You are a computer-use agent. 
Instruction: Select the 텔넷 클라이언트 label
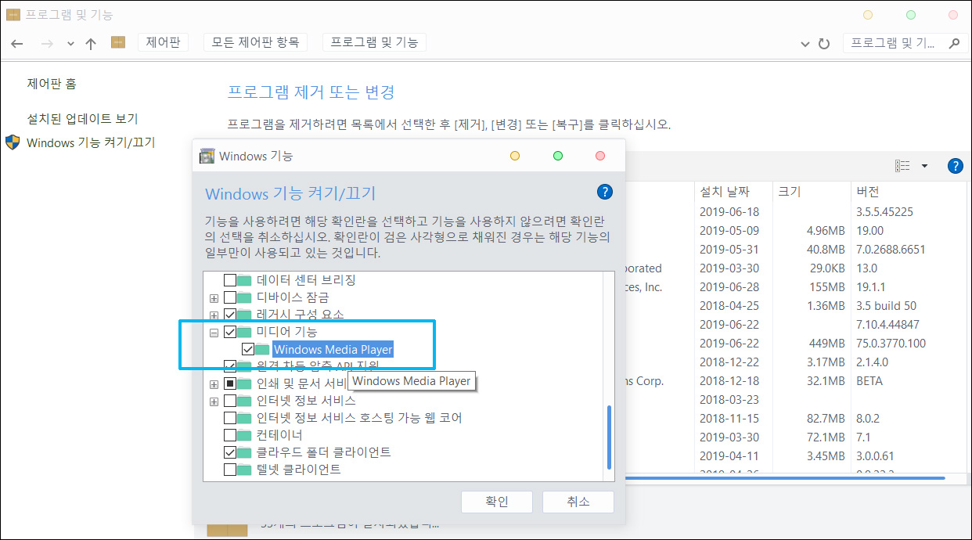point(299,470)
